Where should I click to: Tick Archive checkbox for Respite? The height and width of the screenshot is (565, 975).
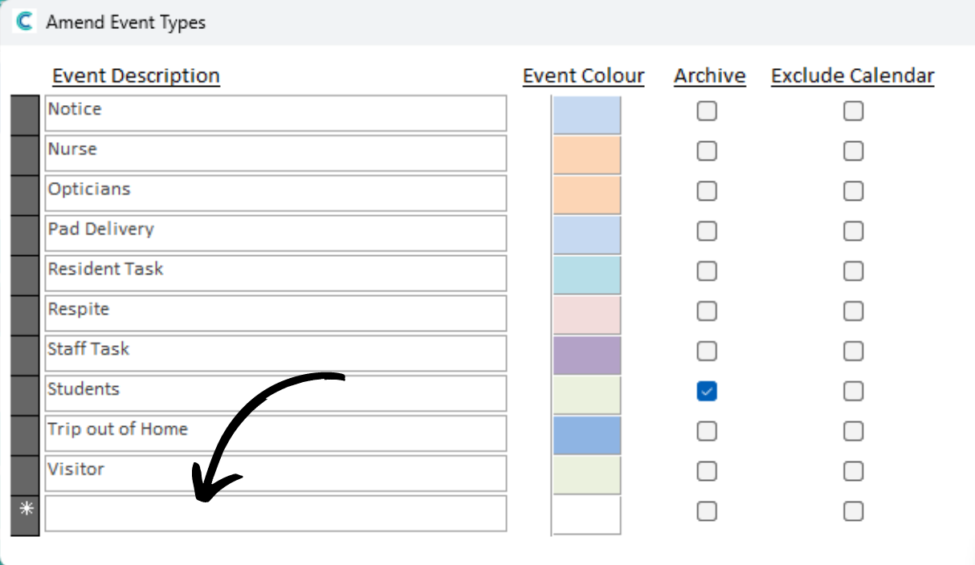[707, 311]
